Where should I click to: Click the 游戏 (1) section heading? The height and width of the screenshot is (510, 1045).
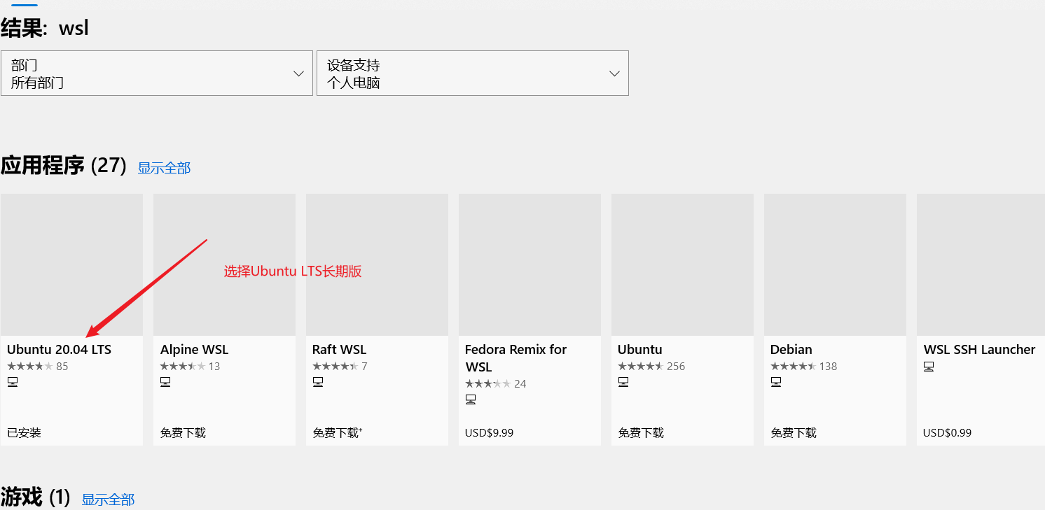click(x=36, y=497)
